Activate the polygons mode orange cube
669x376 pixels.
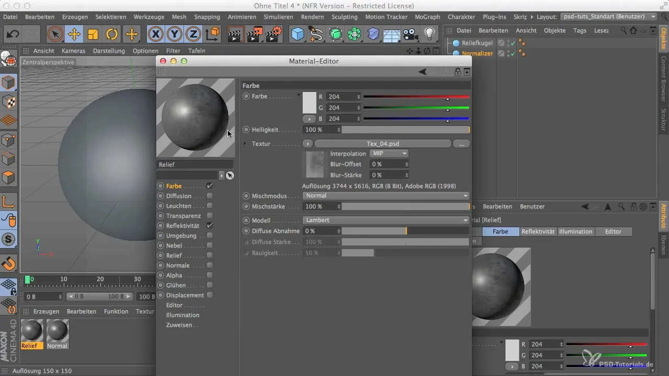9,178
